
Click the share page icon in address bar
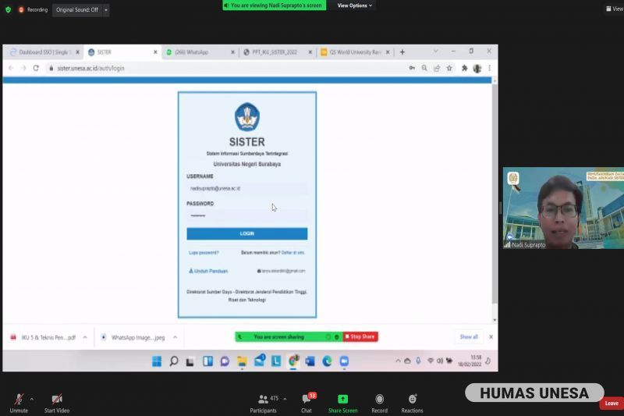(x=437, y=68)
